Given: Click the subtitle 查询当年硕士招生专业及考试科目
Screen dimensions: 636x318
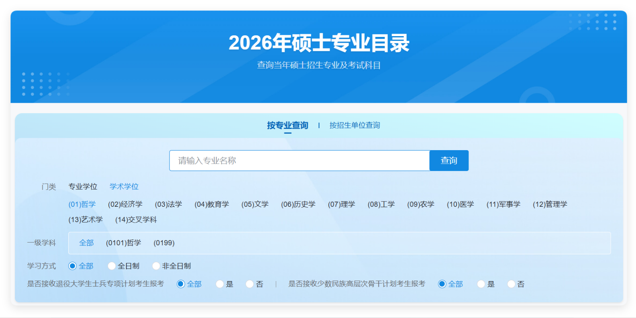Looking at the screenshot, I should [319, 65].
